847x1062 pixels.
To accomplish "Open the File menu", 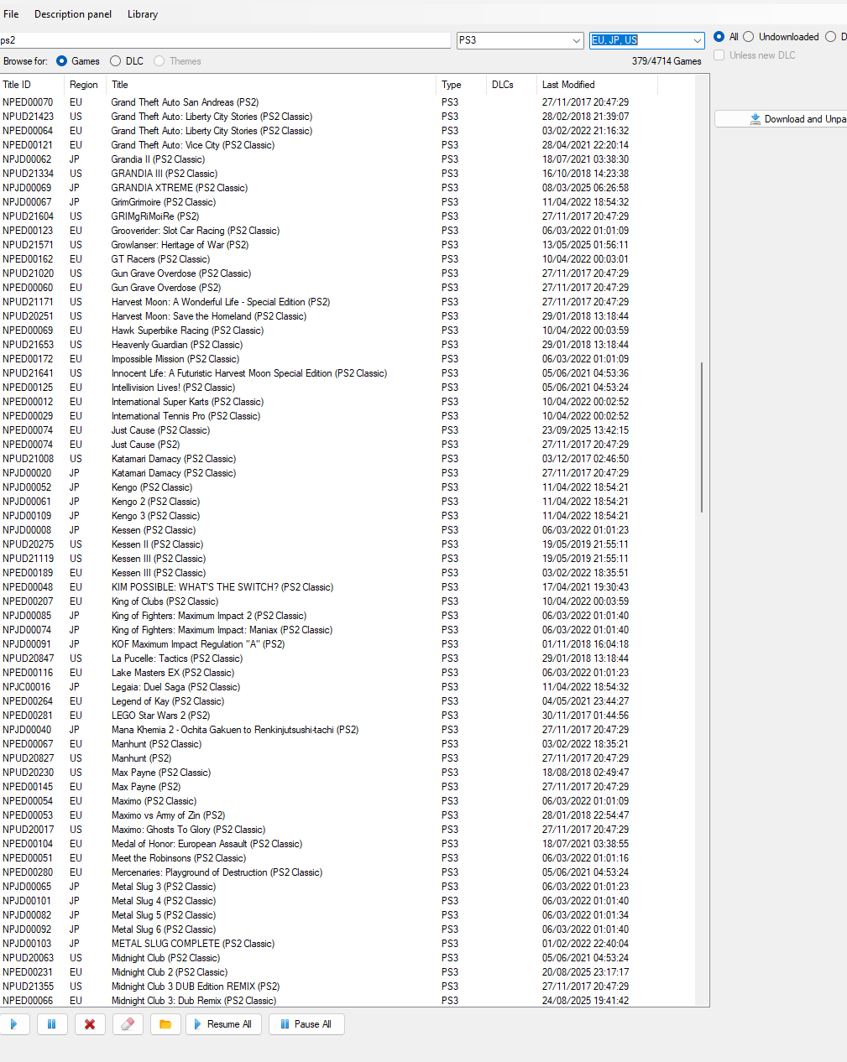I will coord(11,14).
